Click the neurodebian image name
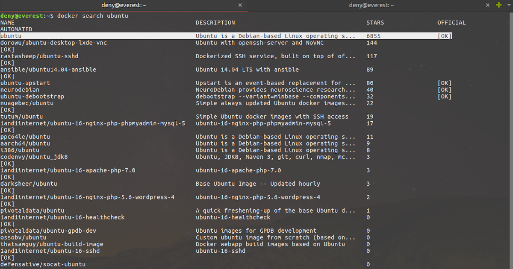Image resolution: width=513 pixels, height=269 pixels. [x=20, y=90]
